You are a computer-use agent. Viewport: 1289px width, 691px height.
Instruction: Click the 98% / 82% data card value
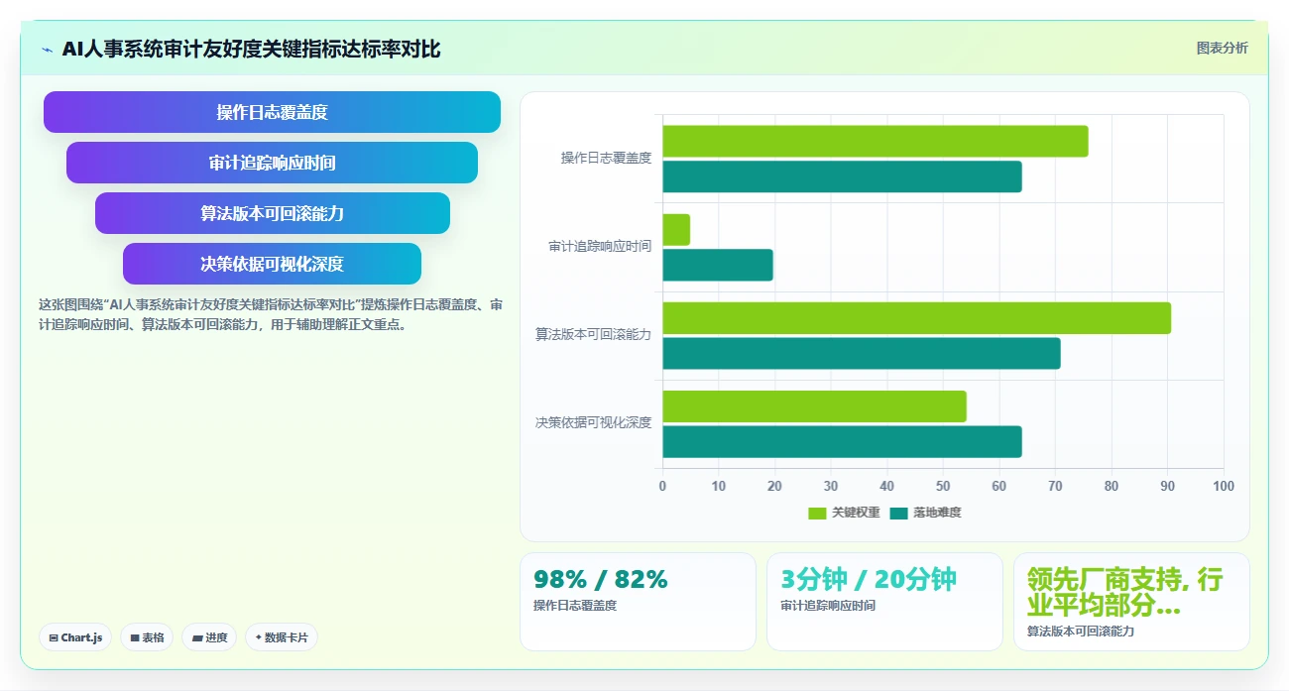(x=601, y=579)
